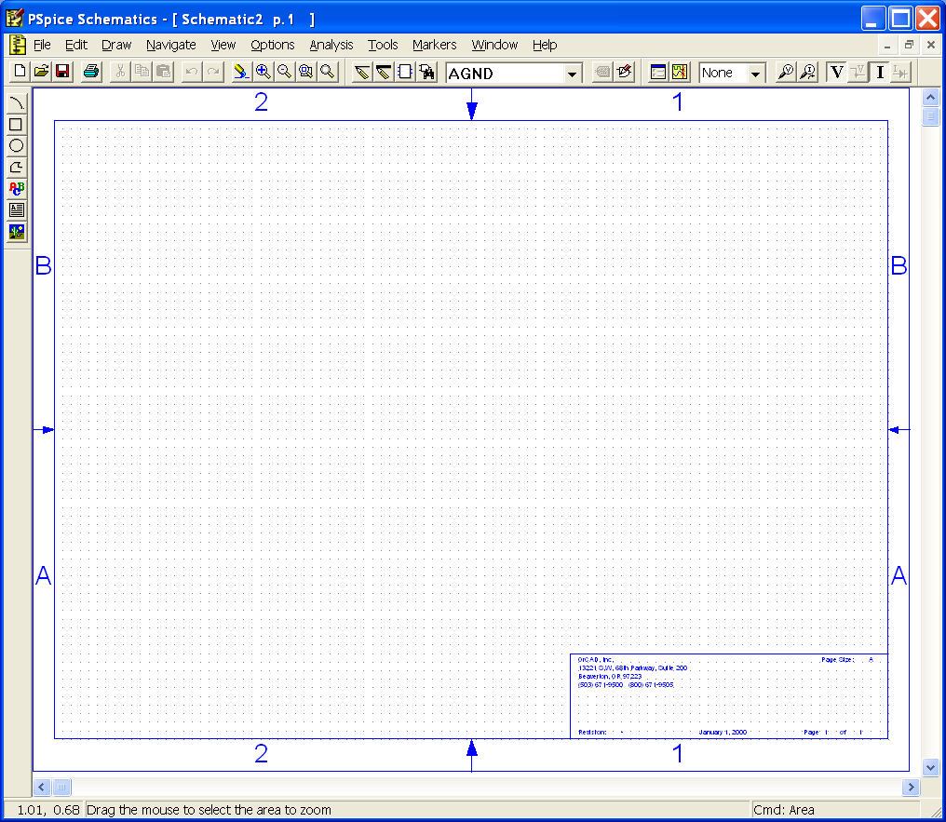Pick the colorful ABC Draw Text tool

point(16,189)
